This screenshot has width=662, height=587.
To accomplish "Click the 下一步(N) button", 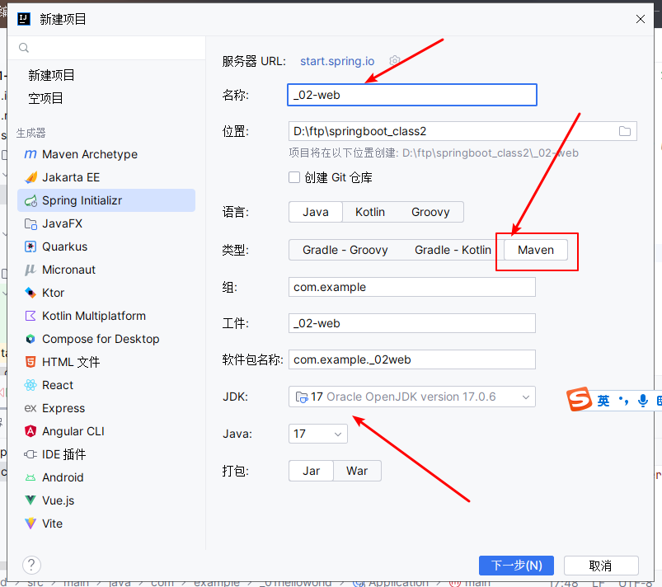I will [x=516, y=566].
